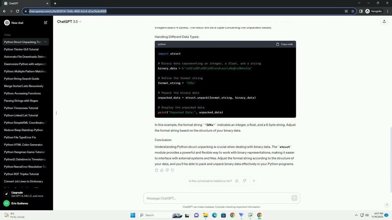392x220 pixels.
Task: Copy the response using clipboard icon below answer
Action: [156, 170]
